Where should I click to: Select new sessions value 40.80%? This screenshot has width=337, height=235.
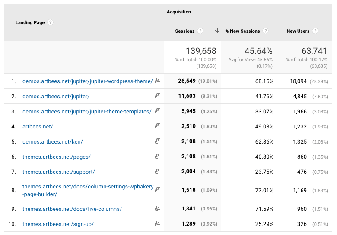(264, 157)
